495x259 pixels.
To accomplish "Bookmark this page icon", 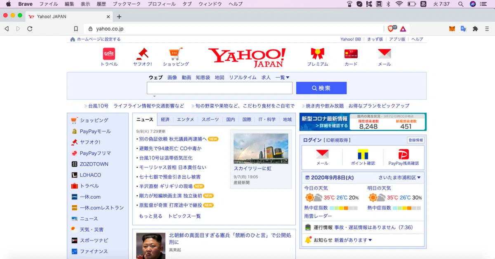I will [76, 29].
